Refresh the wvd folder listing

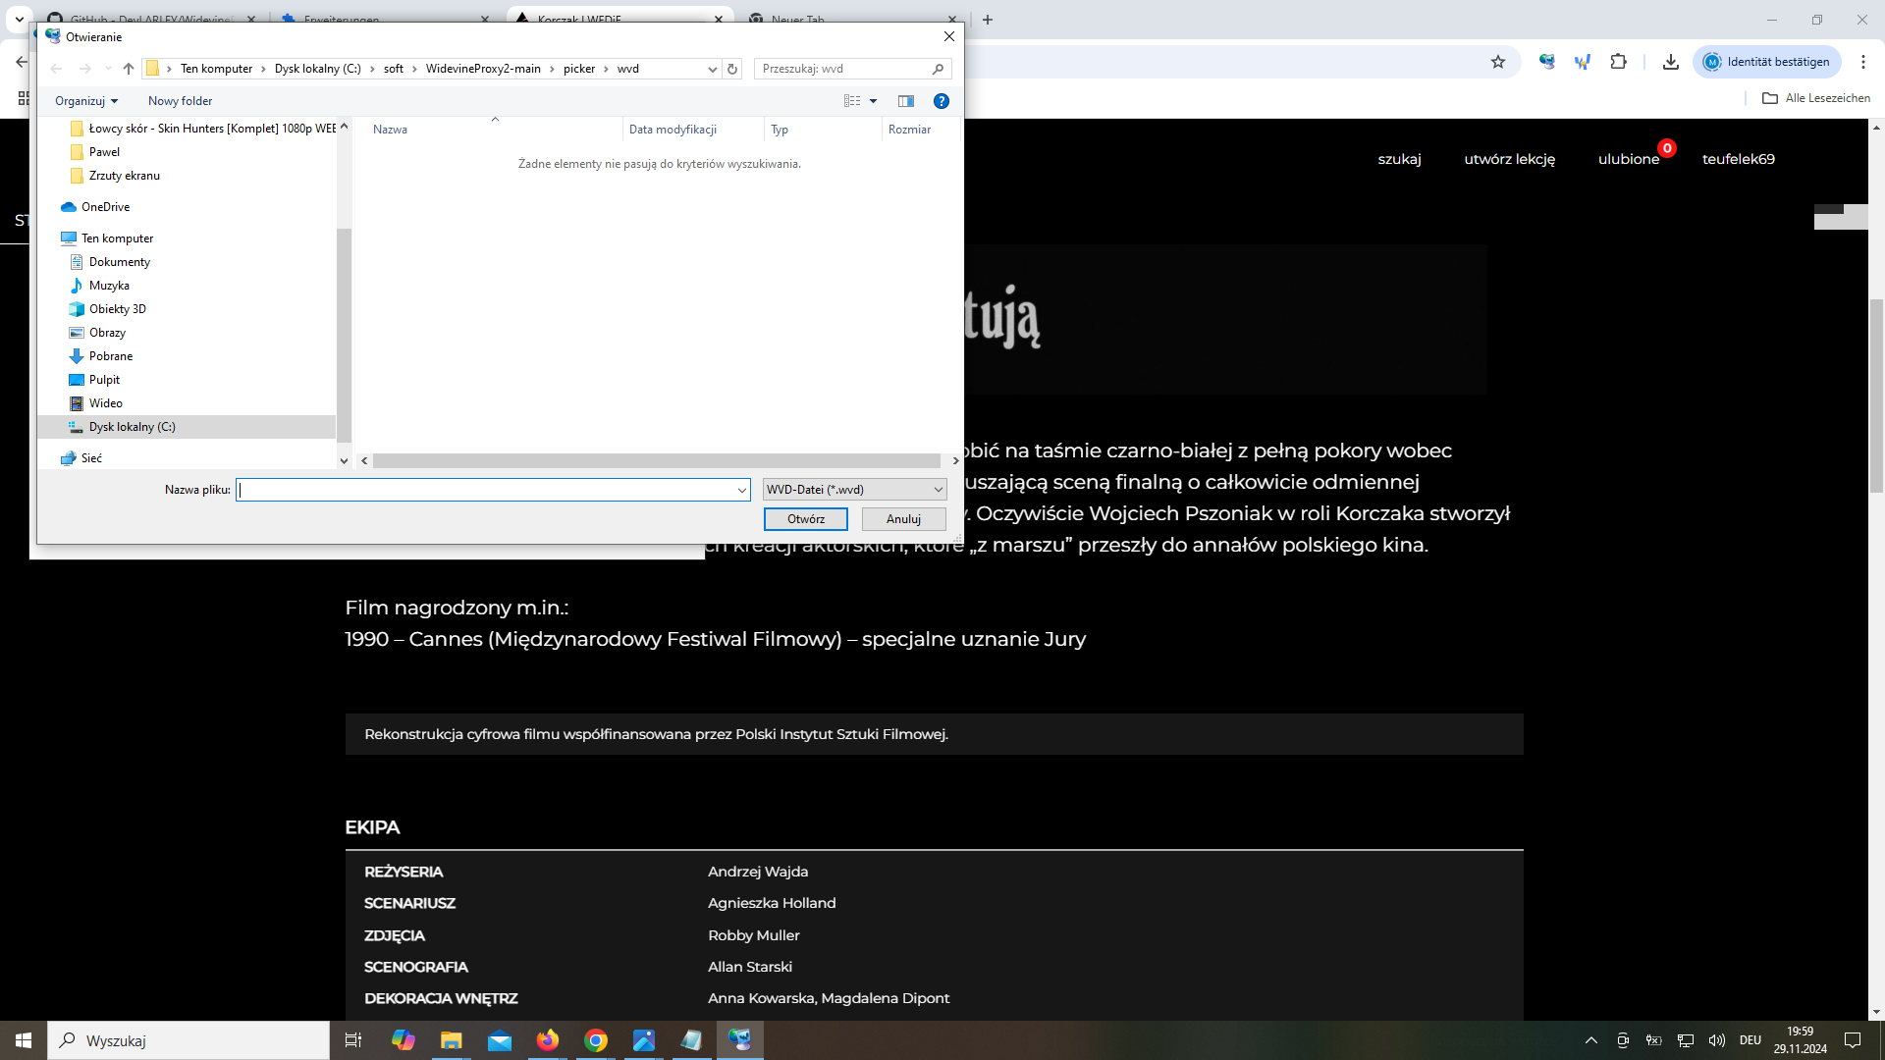pyautogui.click(x=732, y=69)
